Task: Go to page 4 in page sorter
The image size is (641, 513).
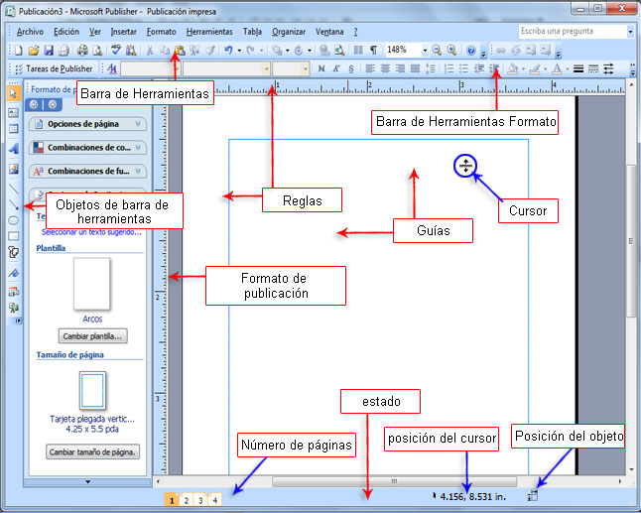Action: [x=215, y=500]
